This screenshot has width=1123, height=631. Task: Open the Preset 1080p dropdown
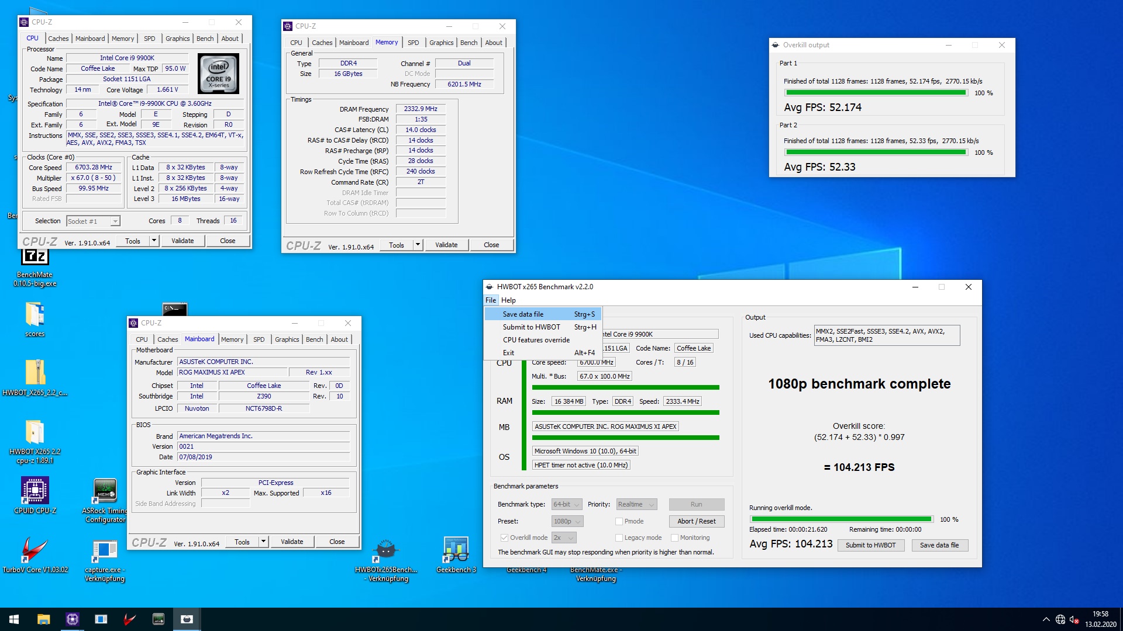(567, 521)
